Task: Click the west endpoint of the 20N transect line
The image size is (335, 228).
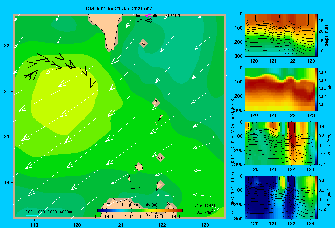Action: (x=56, y=137)
